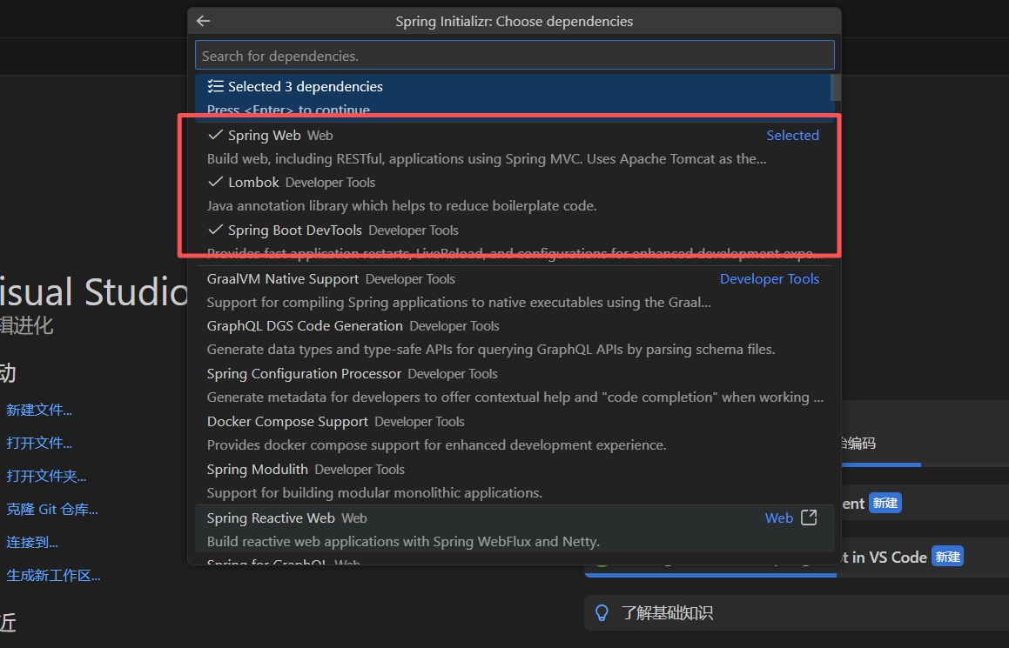The height and width of the screenshot is (648, 1009).
Task: Add GraalVM Native Support dependency
Action: (x=283, y=279)
